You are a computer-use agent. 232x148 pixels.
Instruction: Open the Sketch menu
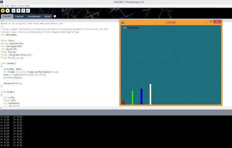coord(14,6)
